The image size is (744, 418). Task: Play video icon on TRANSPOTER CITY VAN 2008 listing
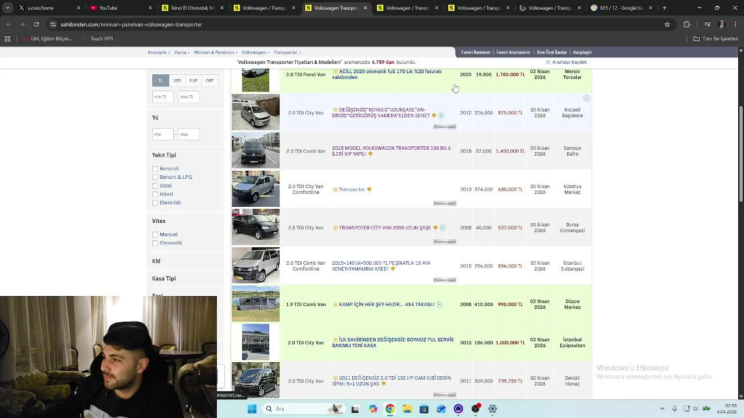click(442, 228)
